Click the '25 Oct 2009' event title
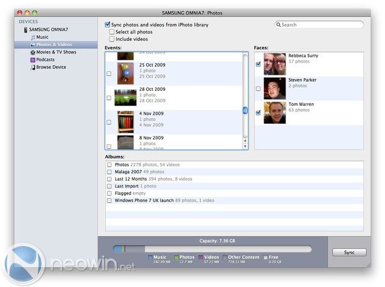 point(152,65)
